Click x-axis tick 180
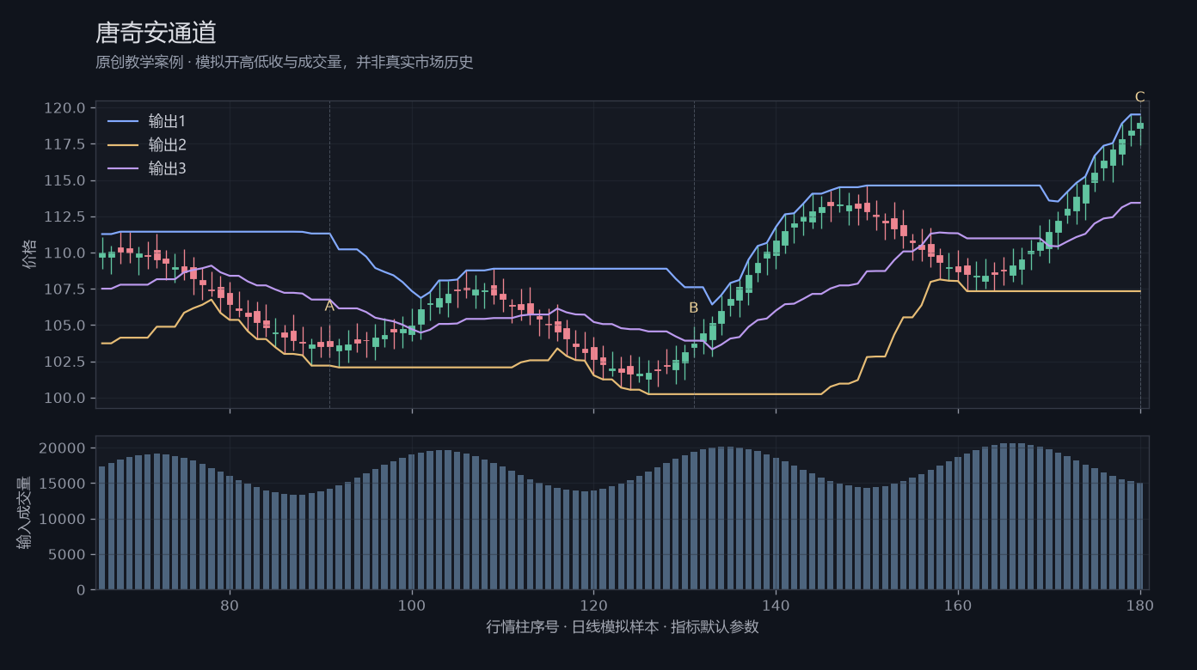The image size is (1197, 670). click(x=1140, y=605)
